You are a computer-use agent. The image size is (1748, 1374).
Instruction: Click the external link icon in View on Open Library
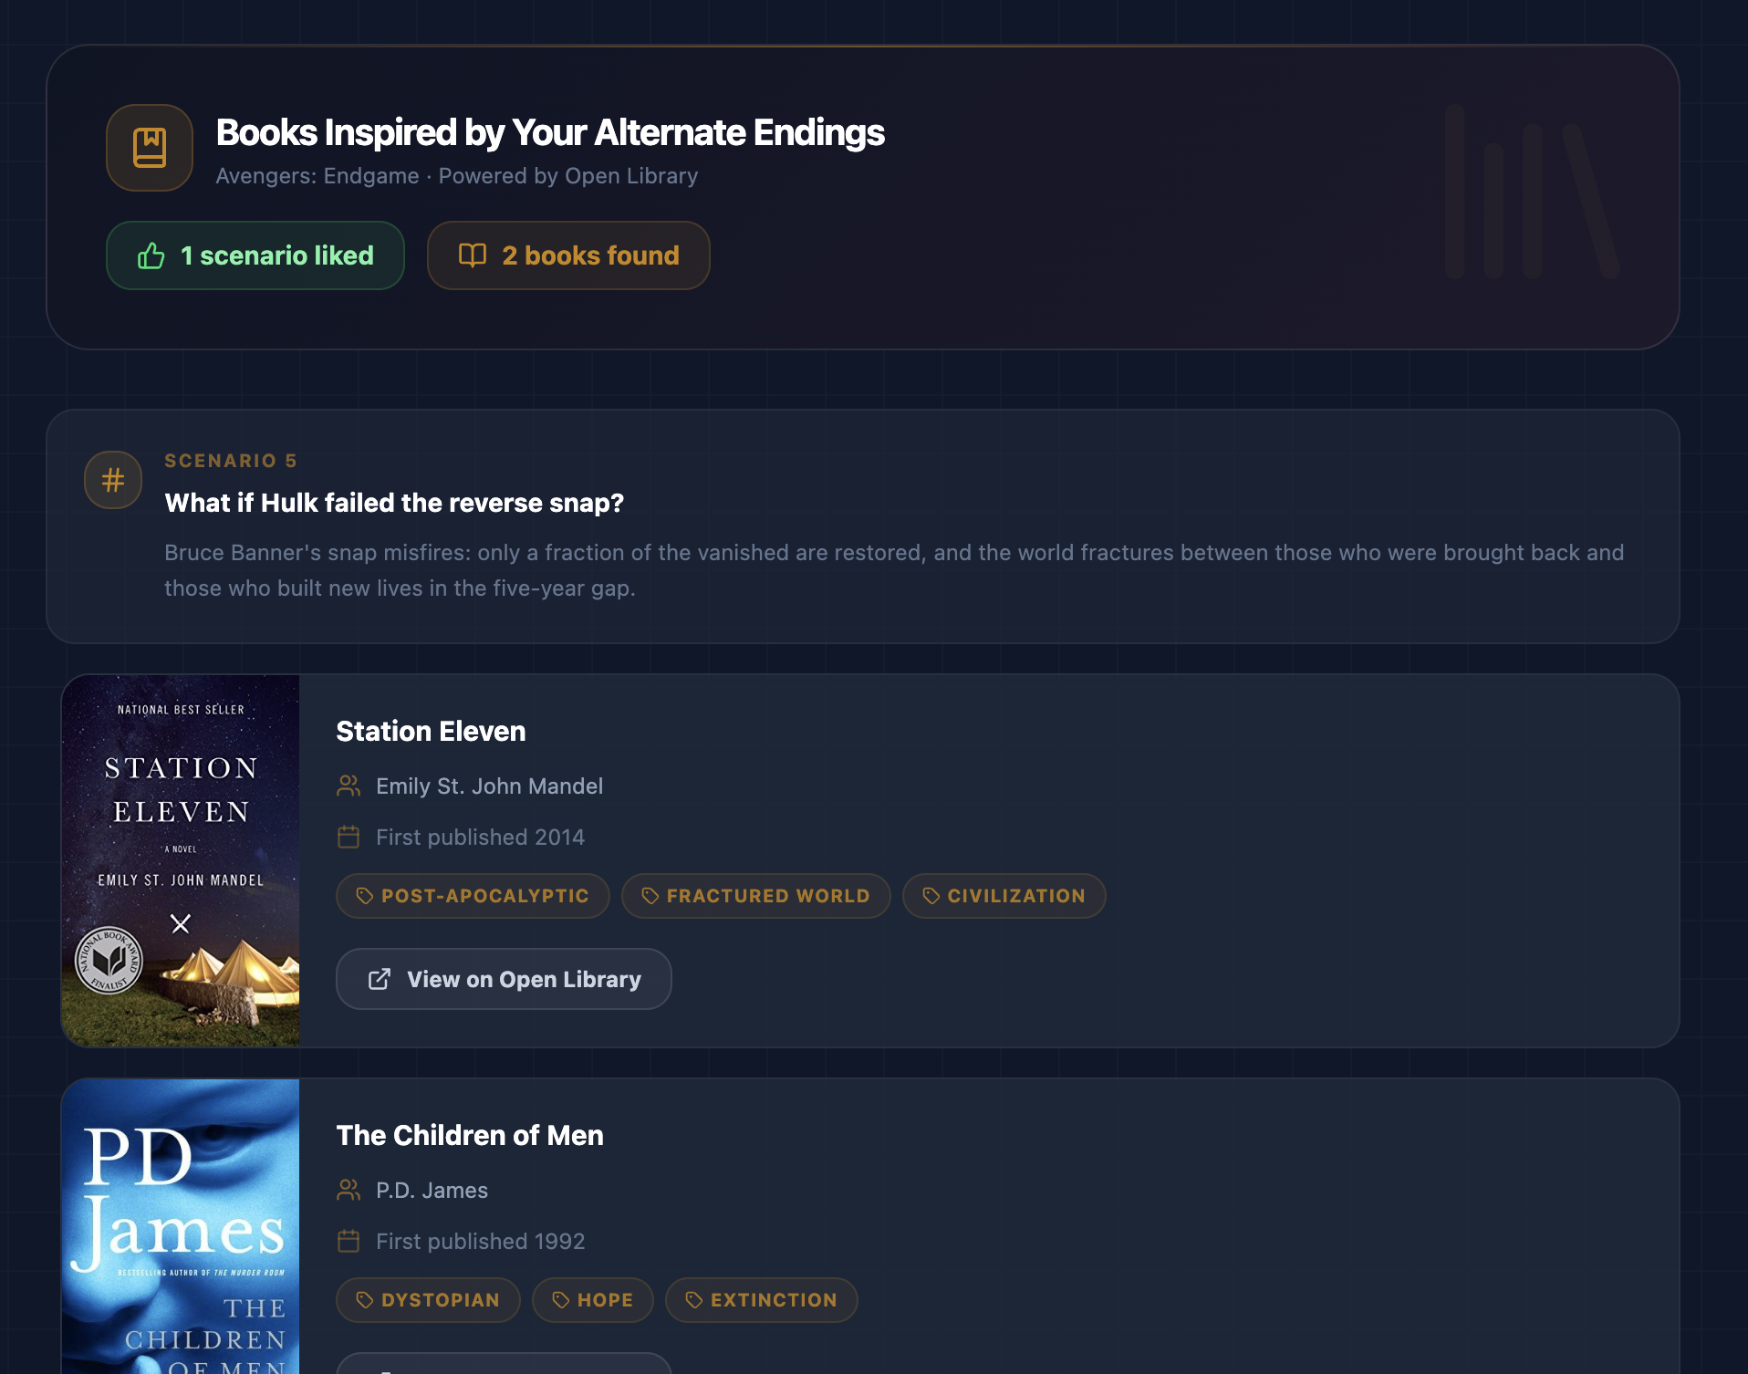(380, 979)
